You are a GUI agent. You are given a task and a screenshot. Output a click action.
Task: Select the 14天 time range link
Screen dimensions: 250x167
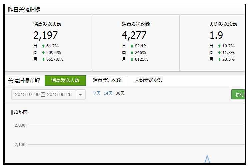coord(108,93)
